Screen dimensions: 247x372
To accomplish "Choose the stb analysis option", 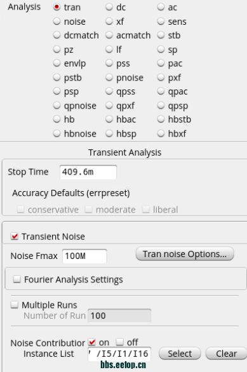I will (161, 36).
